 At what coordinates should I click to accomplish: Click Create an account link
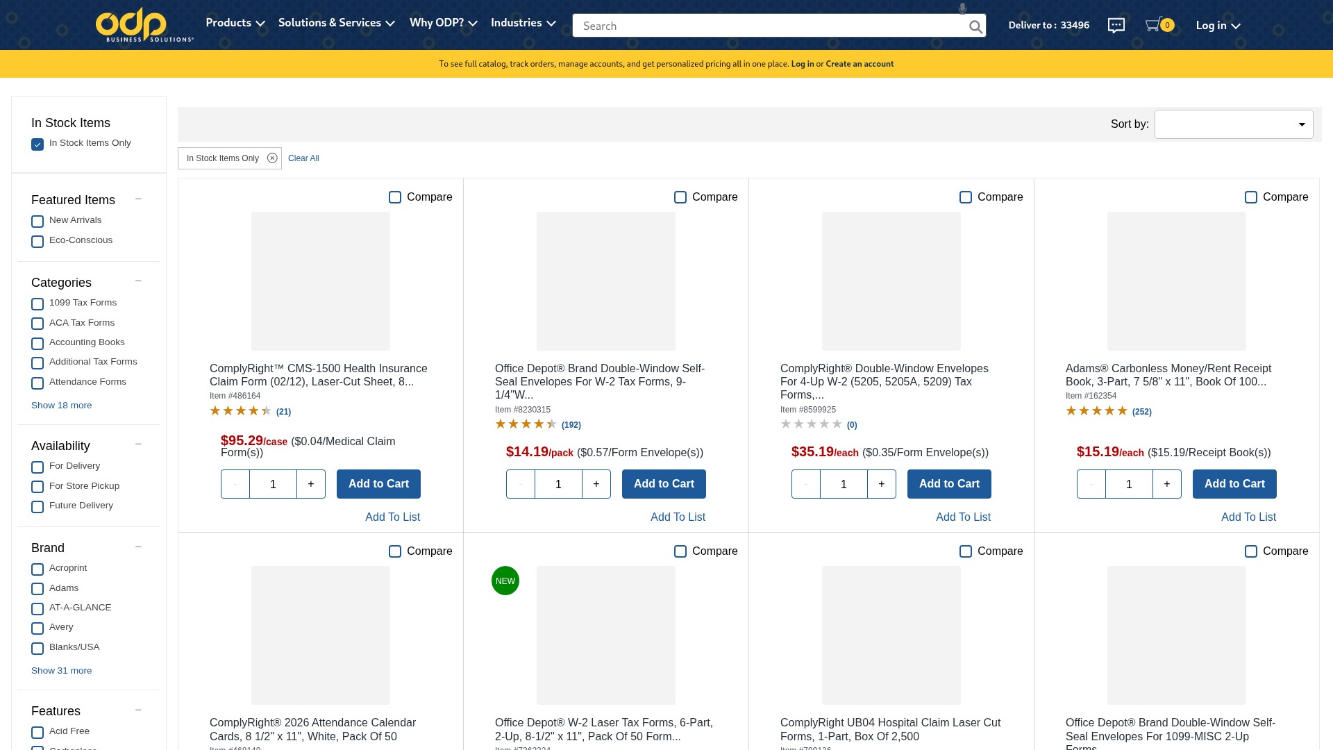[x=860, y=64]
